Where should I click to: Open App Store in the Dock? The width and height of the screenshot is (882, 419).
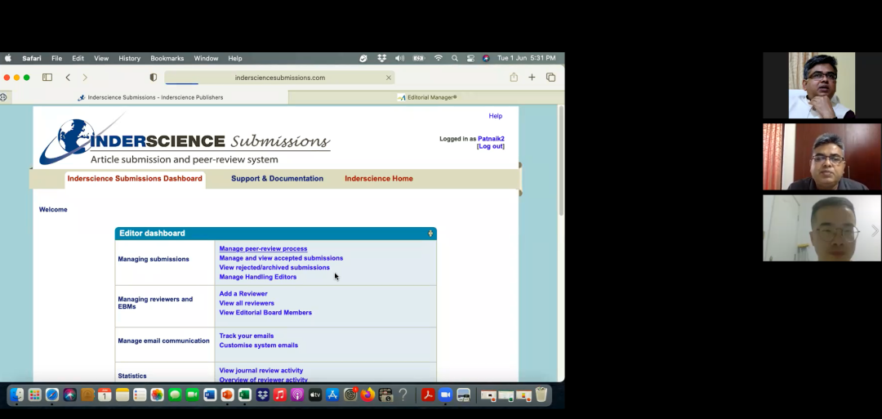tap(332, 394)
